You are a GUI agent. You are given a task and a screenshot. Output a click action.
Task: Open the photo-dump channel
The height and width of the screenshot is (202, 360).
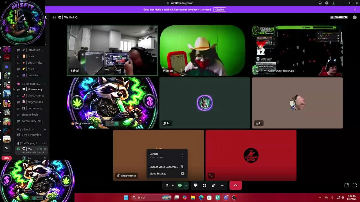[x=31, y=96]
